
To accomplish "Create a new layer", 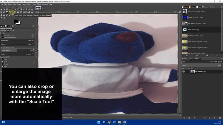I will [x=184, y=118].
